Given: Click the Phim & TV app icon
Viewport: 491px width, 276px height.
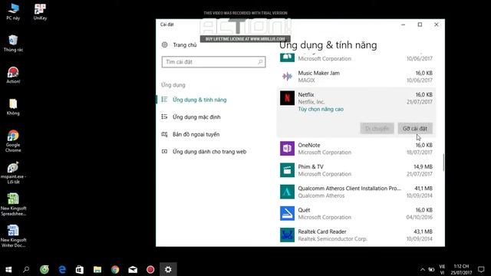Looking at the screenshot, I should point(287,170).
